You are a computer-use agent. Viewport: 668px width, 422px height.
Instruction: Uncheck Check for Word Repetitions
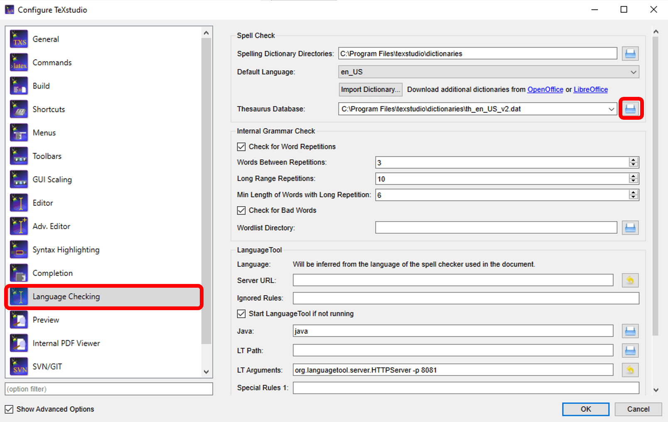(x=241, y=146)
